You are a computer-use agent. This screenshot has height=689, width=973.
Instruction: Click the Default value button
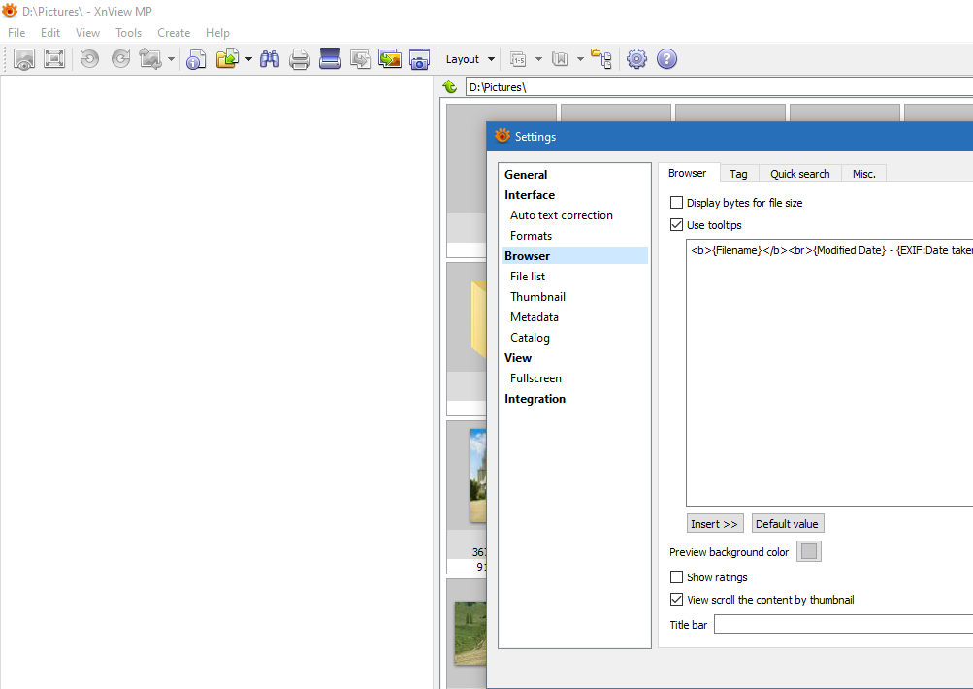787,524
